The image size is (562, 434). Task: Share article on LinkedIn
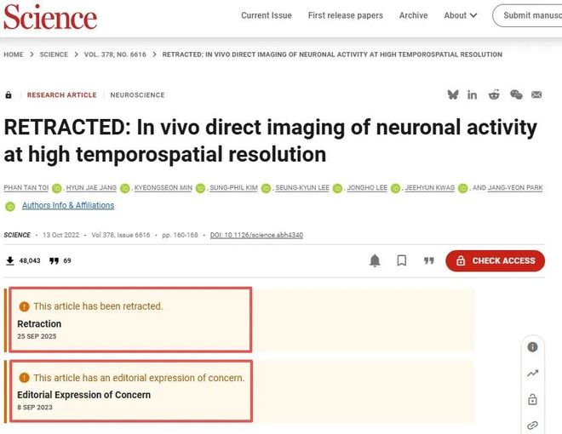pyautogui.click(x=473, y=94)
